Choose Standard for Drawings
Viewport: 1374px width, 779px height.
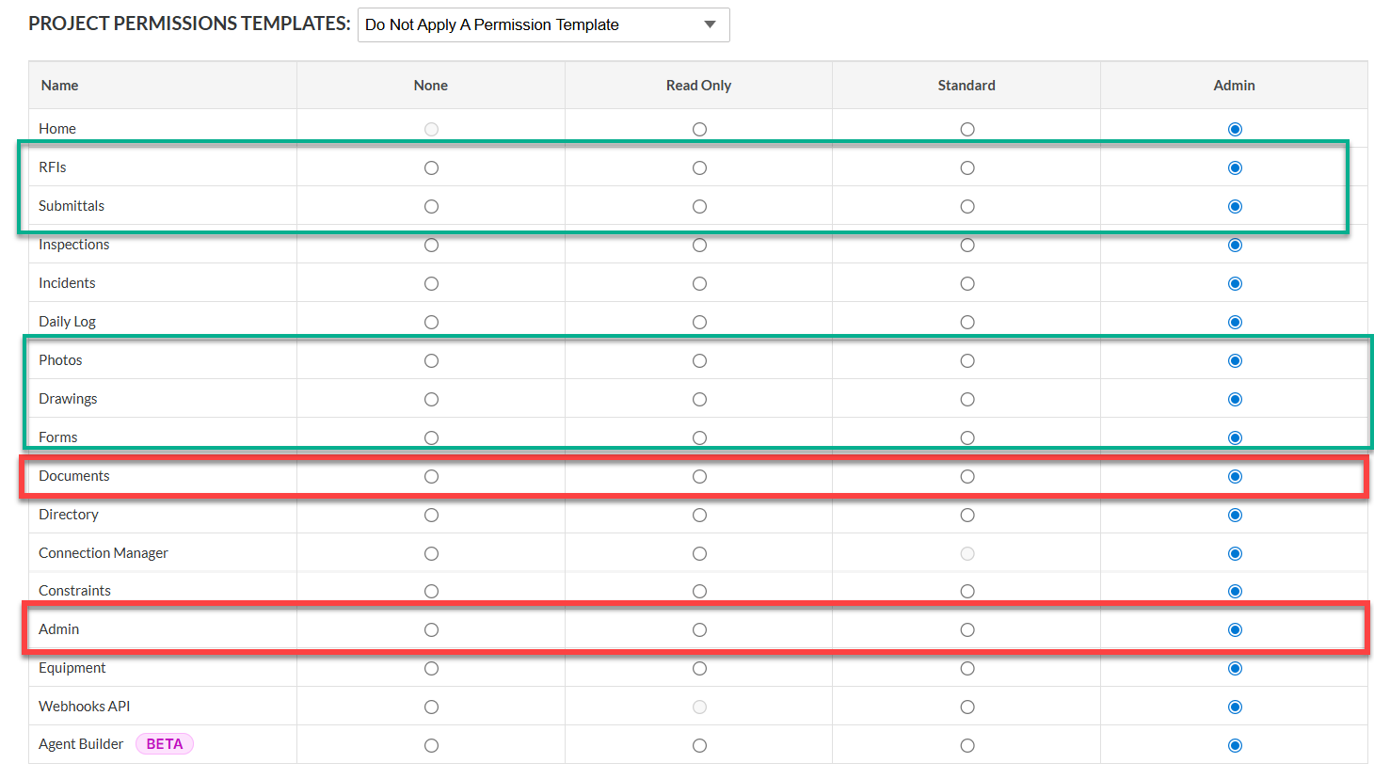[967, 400]
